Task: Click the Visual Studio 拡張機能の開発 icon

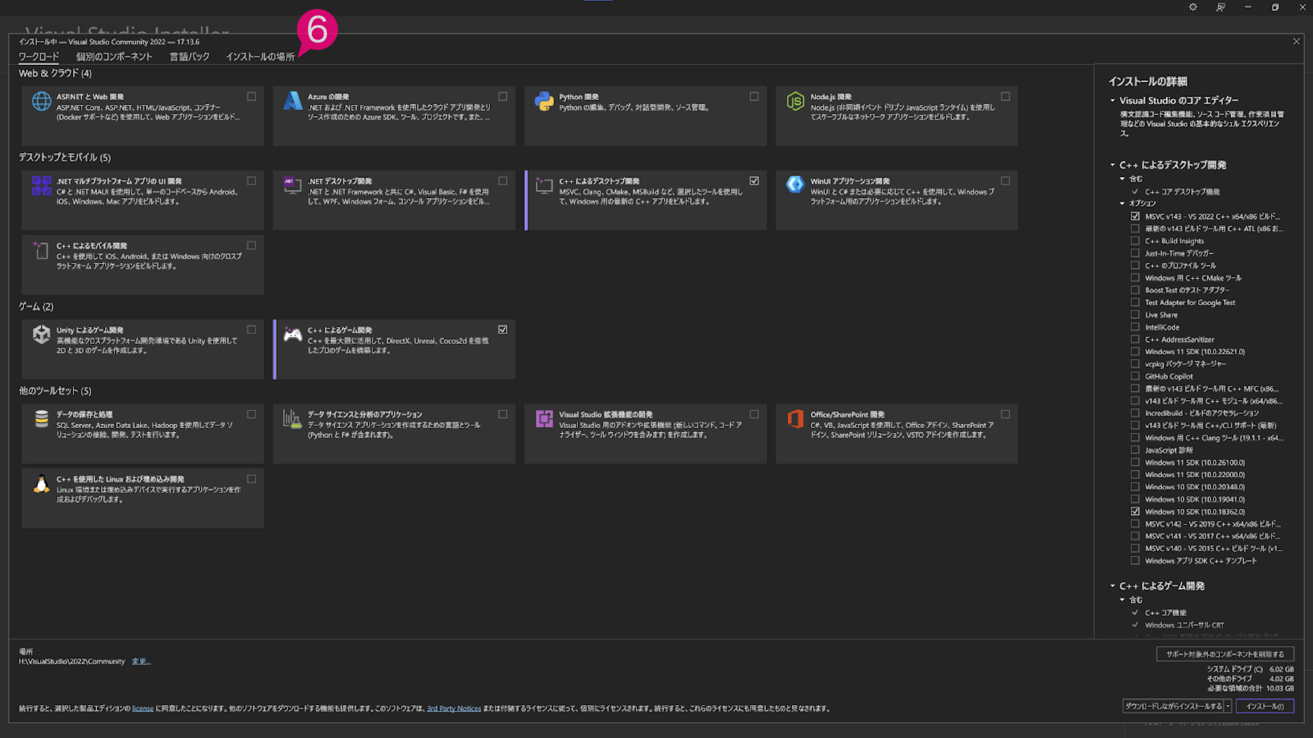Action: (544, 419)
